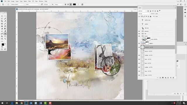Open the Image menu

13,1
